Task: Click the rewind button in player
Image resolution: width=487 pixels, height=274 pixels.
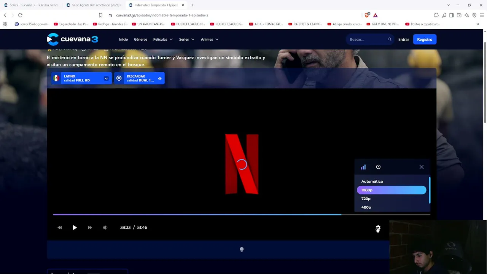Action: point(60,228)
